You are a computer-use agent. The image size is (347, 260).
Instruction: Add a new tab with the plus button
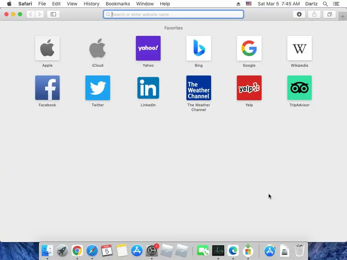click(343, 16)
